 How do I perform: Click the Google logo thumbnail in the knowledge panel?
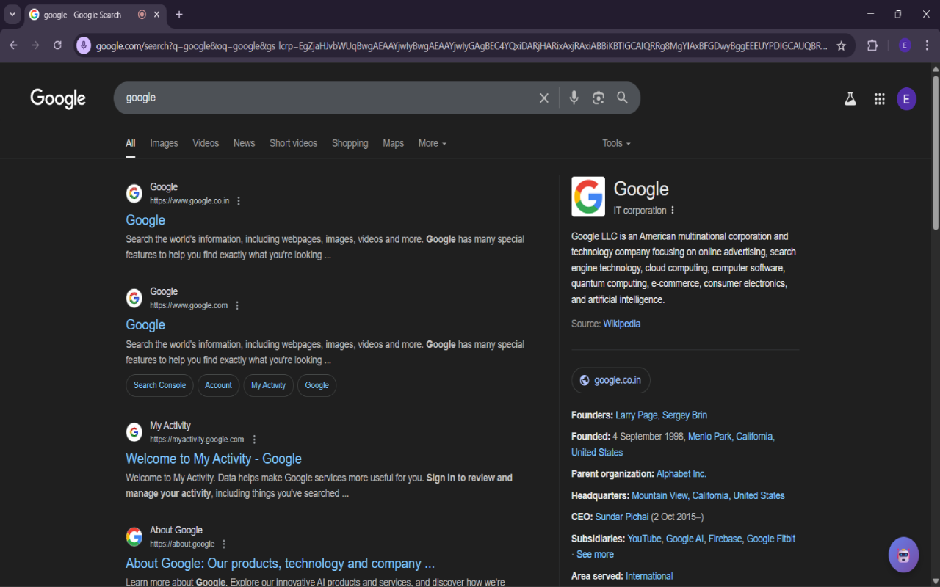[x=588, y=197]
